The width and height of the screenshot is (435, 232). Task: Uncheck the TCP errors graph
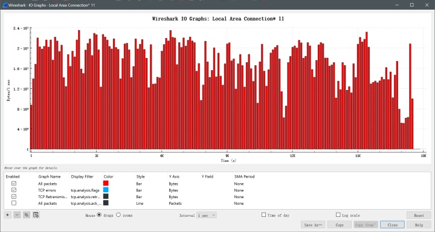point(14,190)
